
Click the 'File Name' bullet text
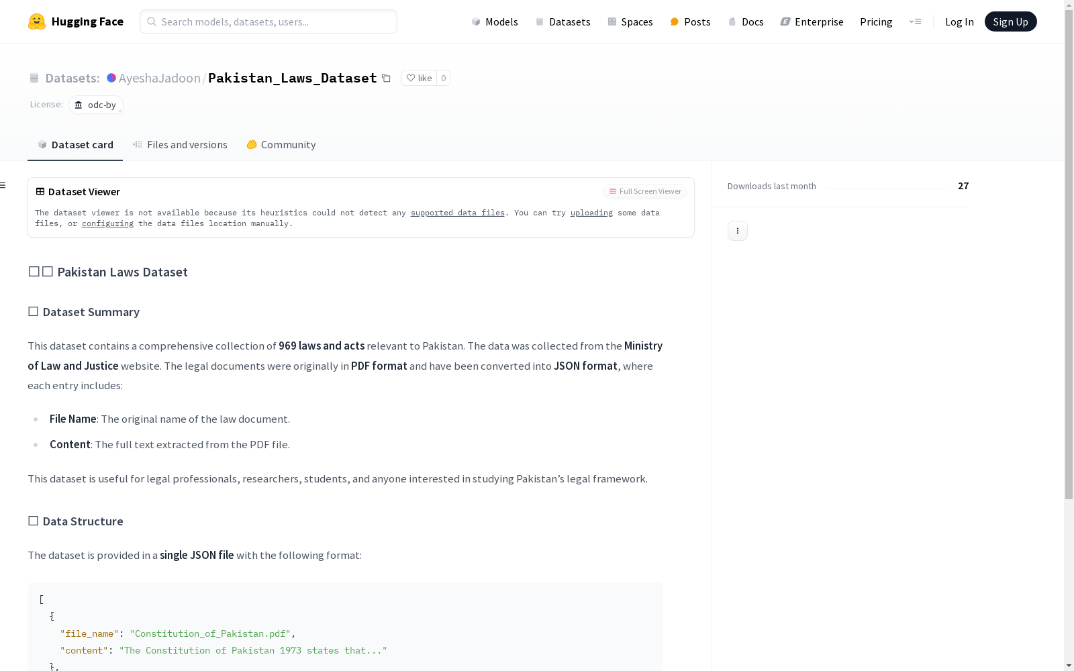(x=73, y=419)
